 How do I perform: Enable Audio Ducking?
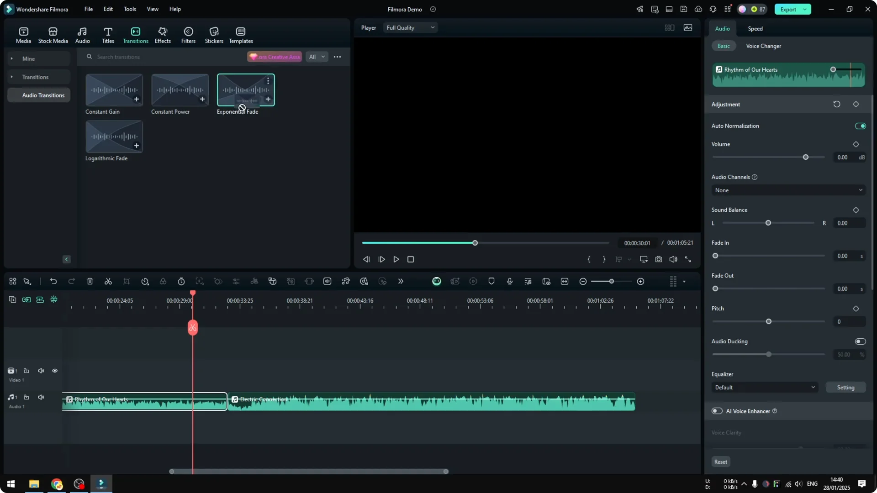pos(860,341)
